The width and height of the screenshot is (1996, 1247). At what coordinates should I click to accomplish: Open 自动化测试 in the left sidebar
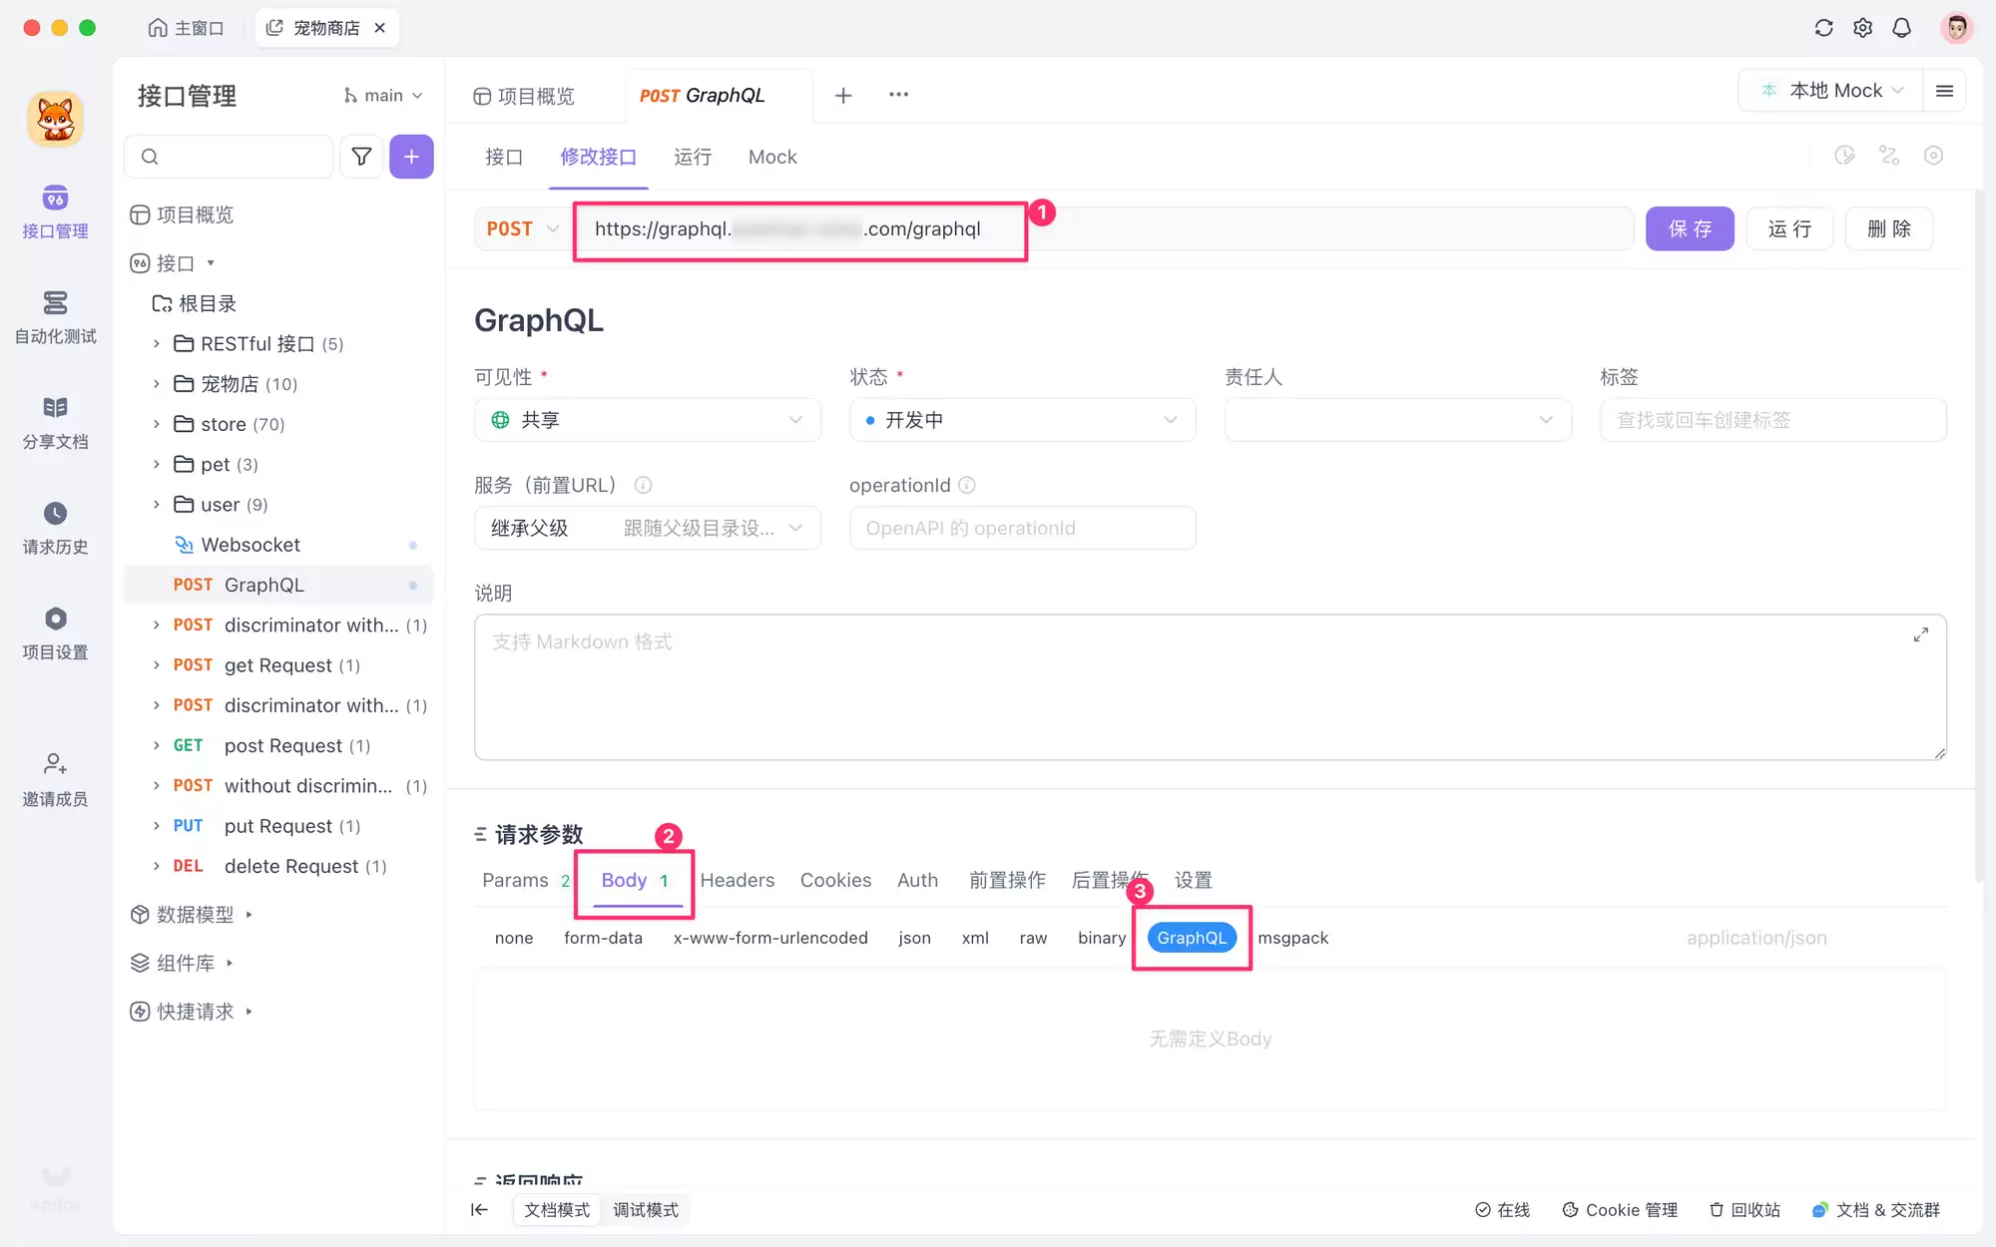55,317
